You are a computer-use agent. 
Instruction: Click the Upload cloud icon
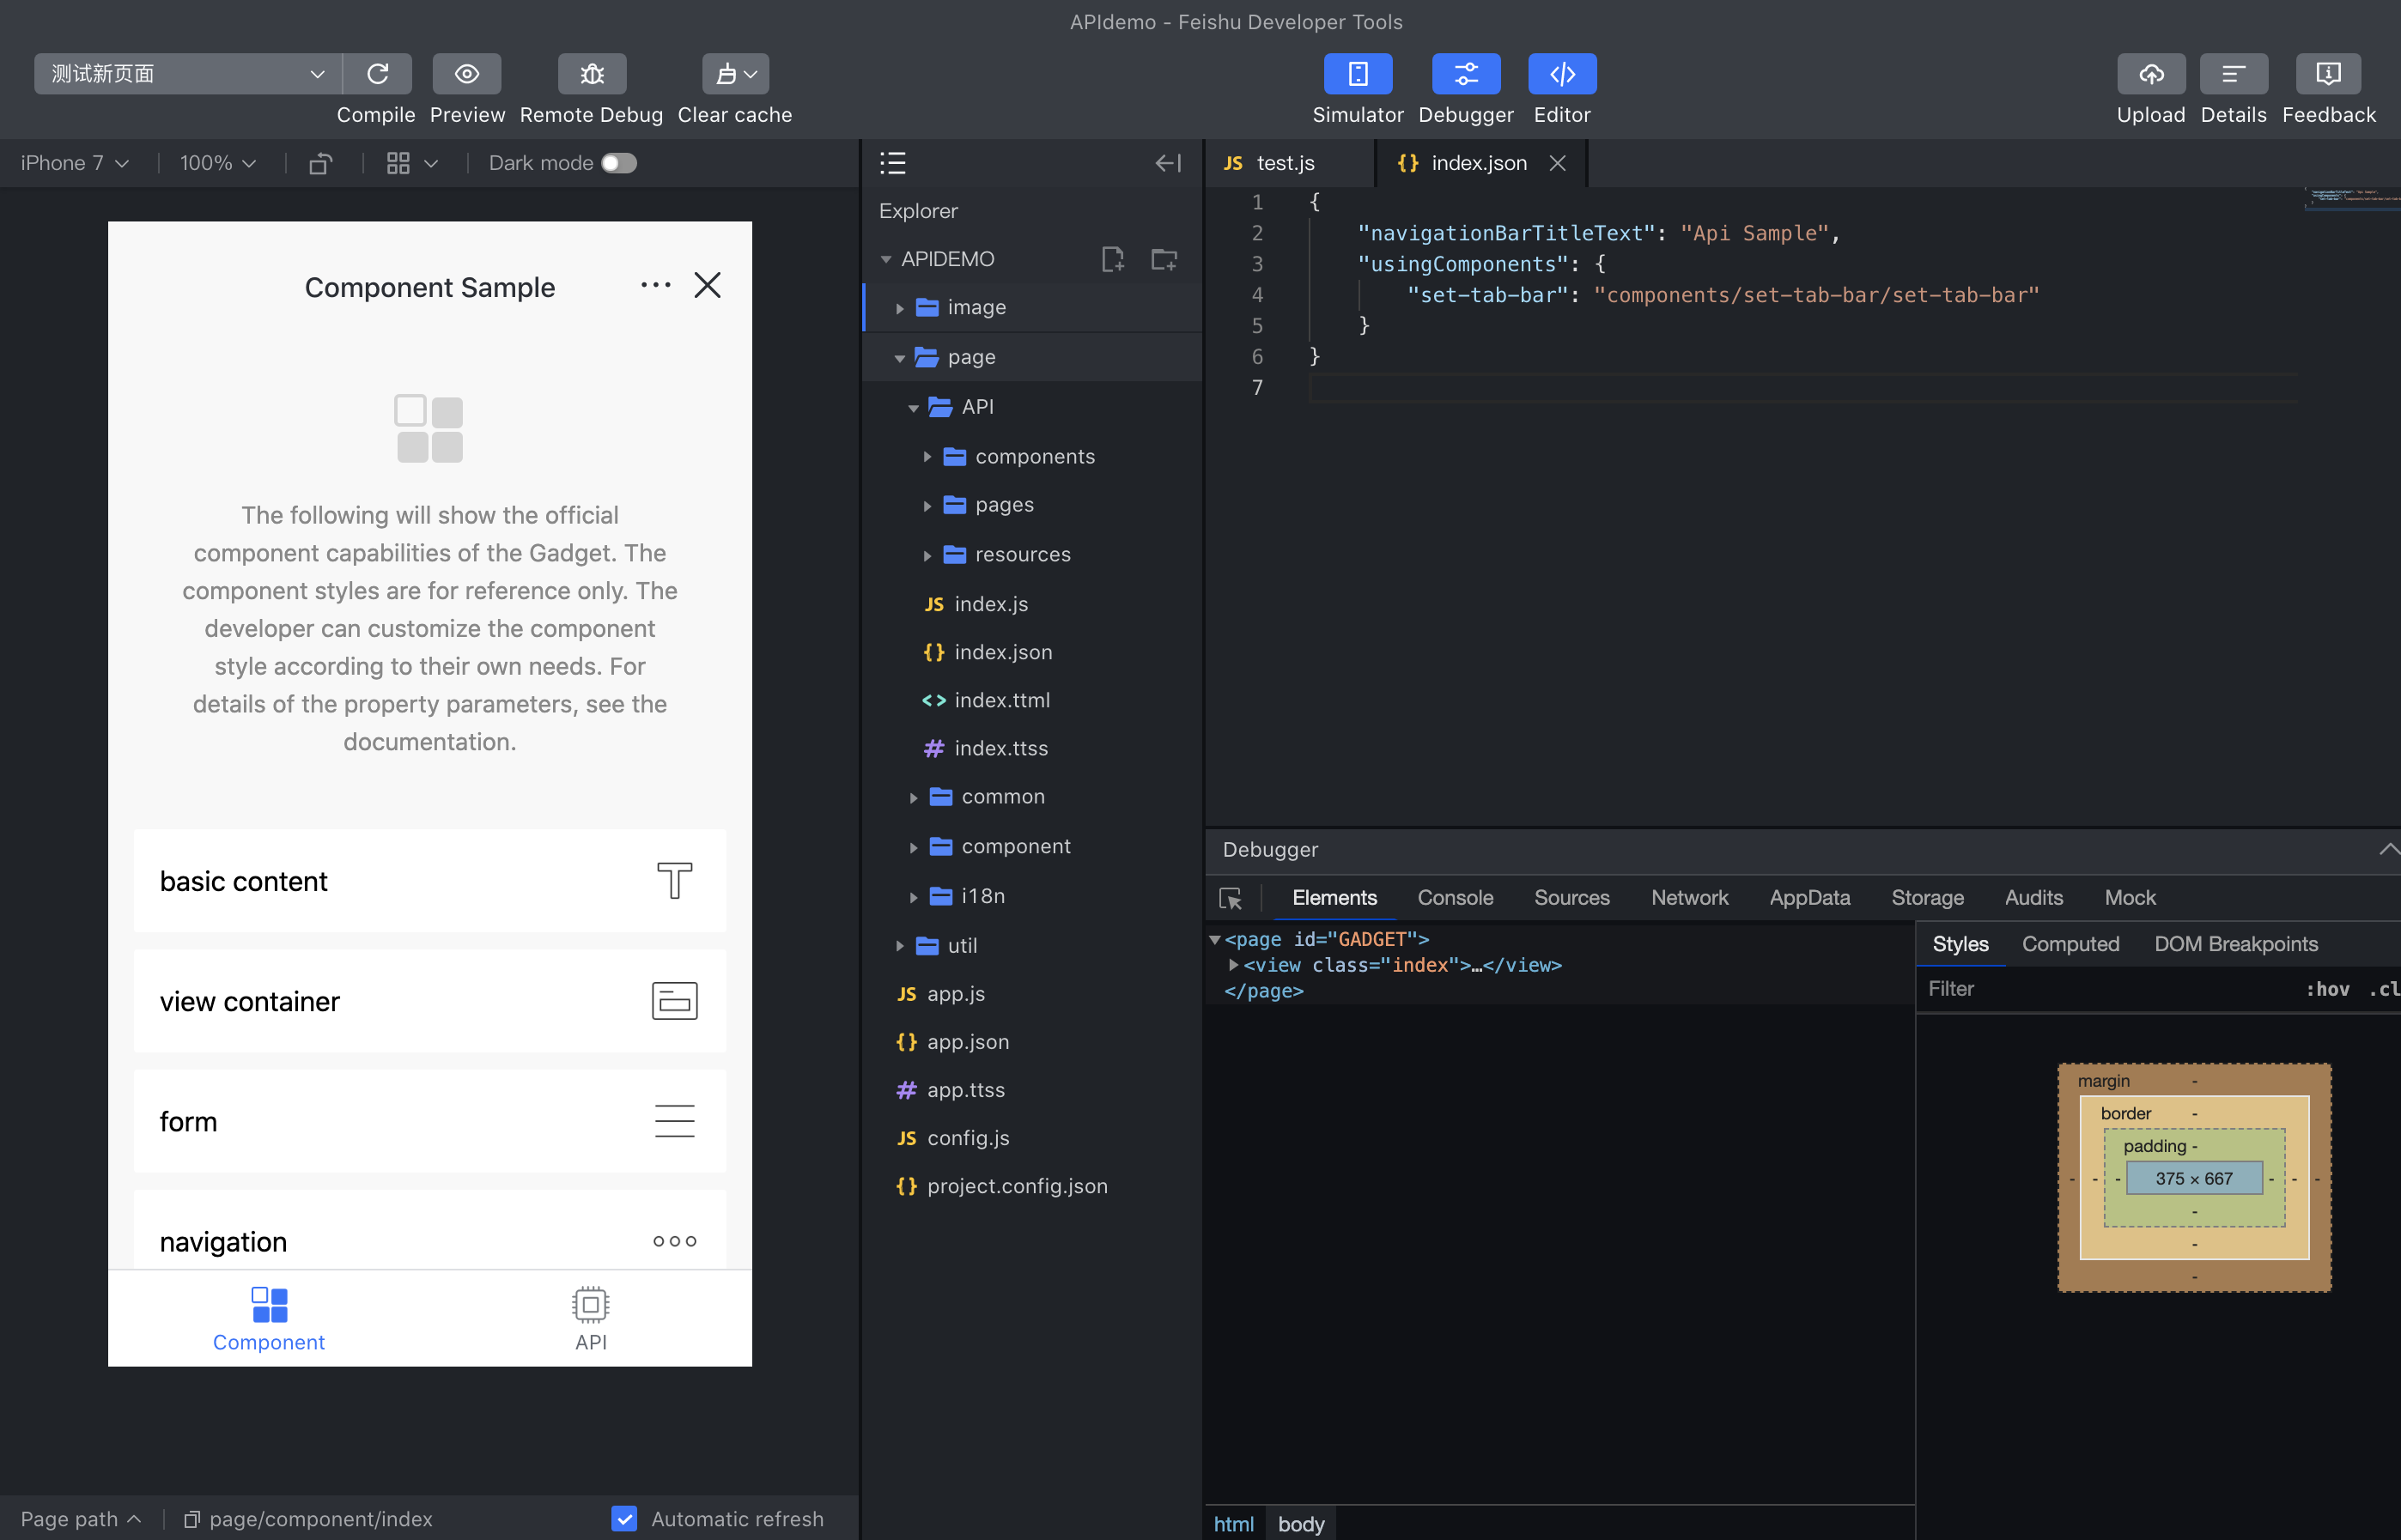(2150, 74)
